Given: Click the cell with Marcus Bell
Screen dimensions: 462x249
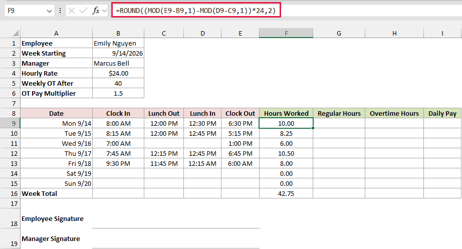Looking at the screenshot, I should (x=118, y=63).
